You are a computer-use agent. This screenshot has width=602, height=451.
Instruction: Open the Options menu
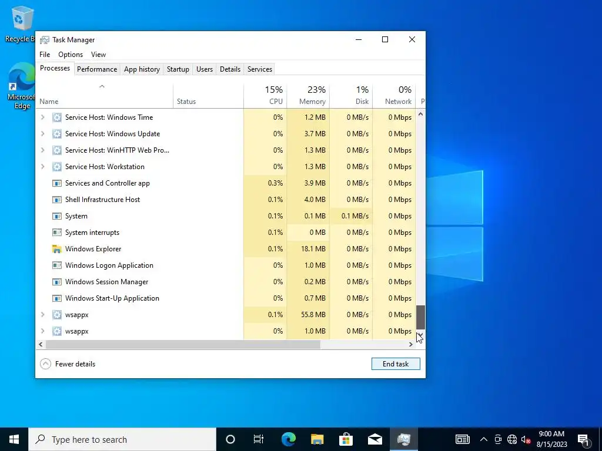pyautogui.click(x=71, y=55)
